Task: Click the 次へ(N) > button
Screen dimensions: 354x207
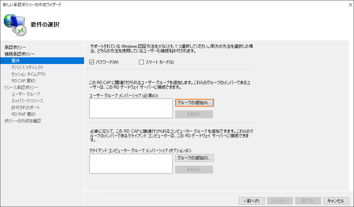Action: click(x=280, y=201)
